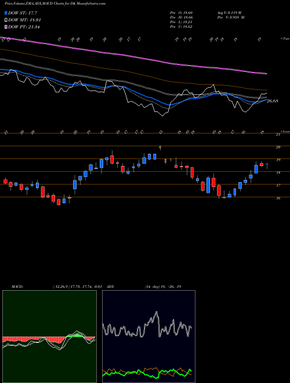Click the last candlestick on the price chart
The image size is (290, 383).
(x=267, y=165)
